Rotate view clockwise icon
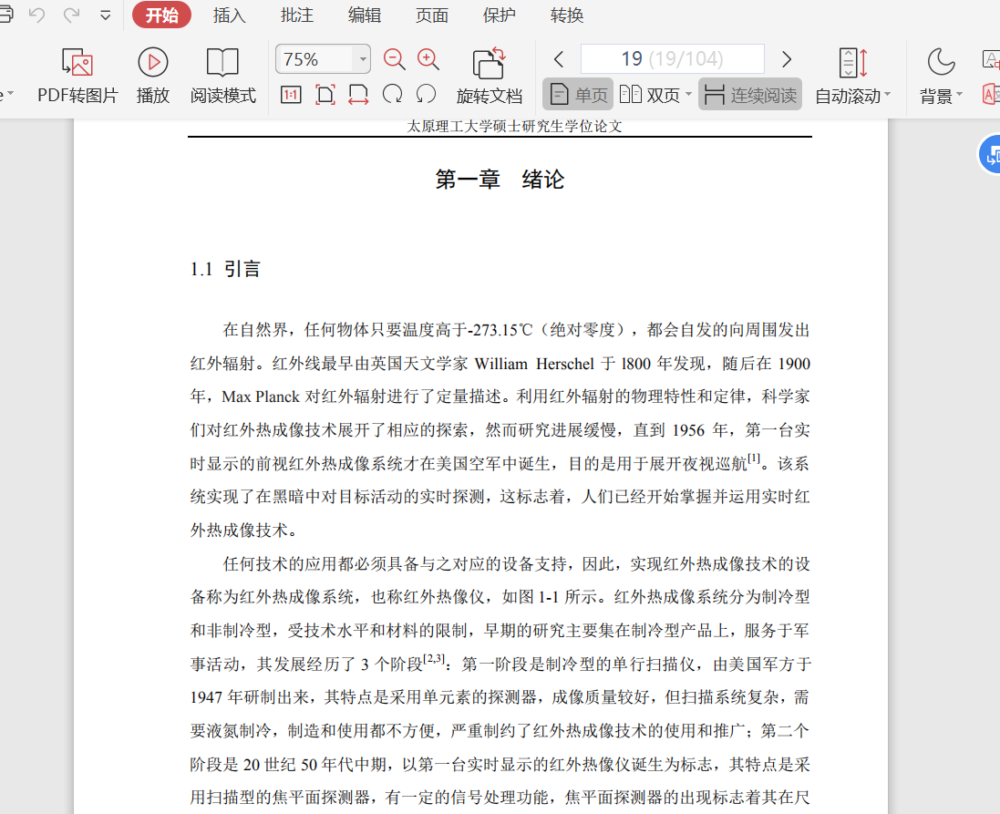This screenshot has height=814, width=1000. click(x=392, y=95)
